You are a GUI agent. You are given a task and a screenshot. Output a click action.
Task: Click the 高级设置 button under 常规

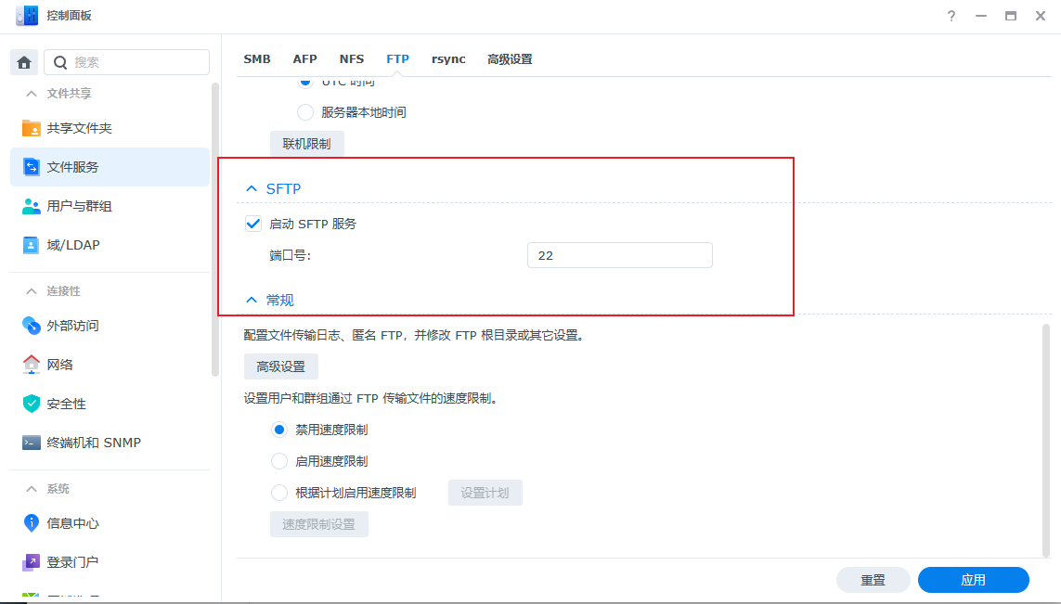click(281, 366)
